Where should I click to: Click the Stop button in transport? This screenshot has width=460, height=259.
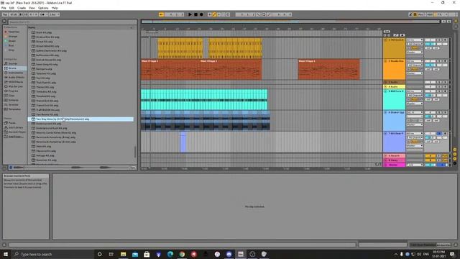195,14
